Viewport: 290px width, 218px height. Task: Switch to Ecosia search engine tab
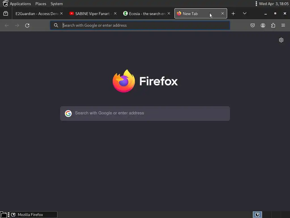point(147,14)
